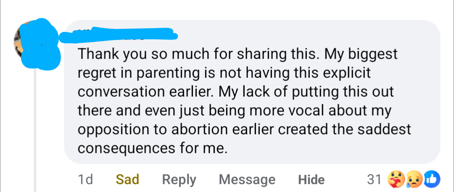Viewport: 454px width, 192px height.
Task: Click the "consequences for me." closing line
Action: (152, 148)
